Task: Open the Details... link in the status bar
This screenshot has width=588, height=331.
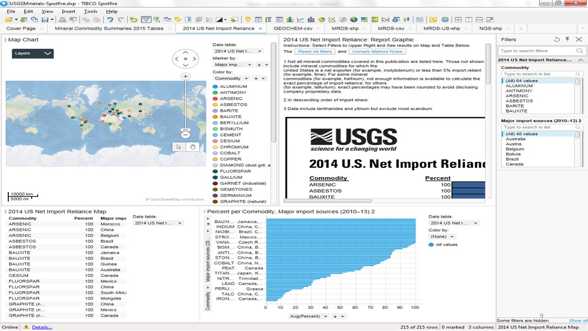Action: (42, 327)
